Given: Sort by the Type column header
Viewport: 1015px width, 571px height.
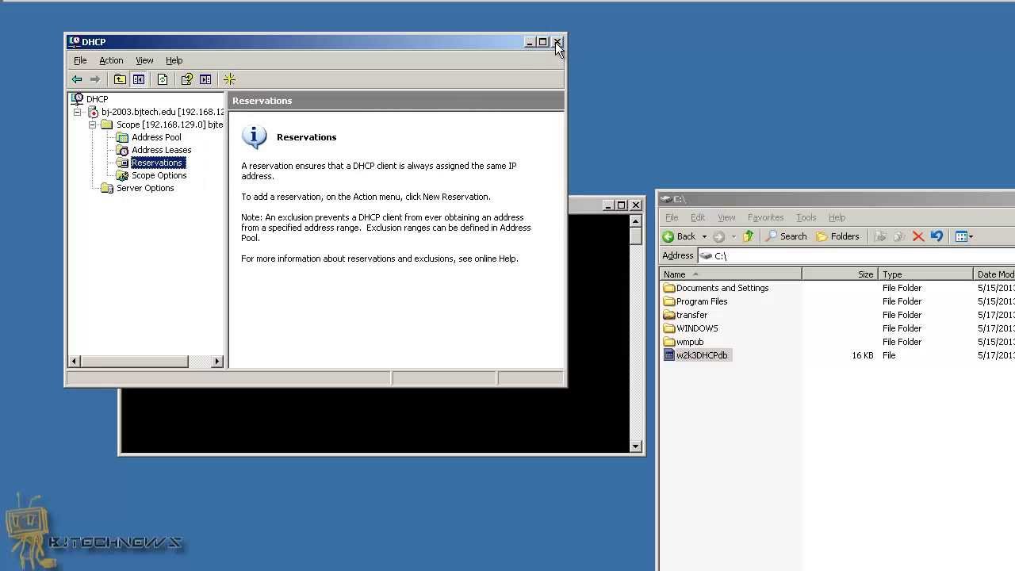Looking at the screenshot, I should [925, 274].
